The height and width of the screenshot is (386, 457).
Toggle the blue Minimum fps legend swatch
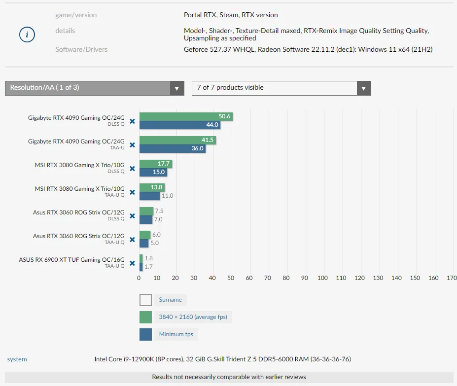[145, 334]
